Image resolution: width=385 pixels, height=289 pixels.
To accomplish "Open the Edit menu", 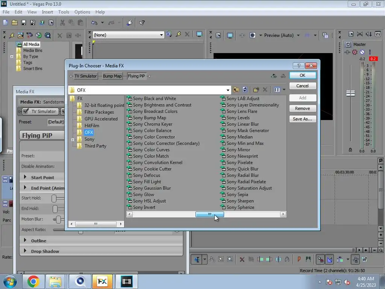I will [x=18, y=12].
